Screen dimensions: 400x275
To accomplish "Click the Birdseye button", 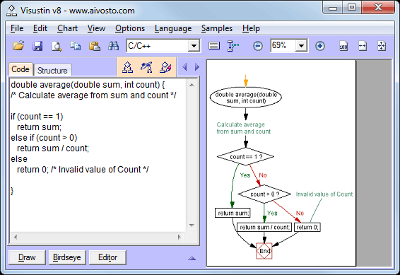I will (x=67, y=257).
